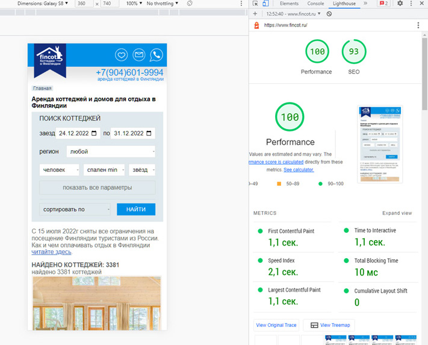Viewport: 428px width, 345px height.
Task: Show more DevTools tabs chevron
Action: 365,4
